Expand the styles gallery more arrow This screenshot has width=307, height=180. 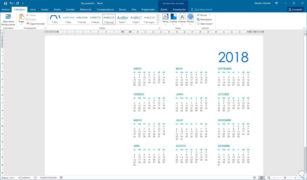pos(158,23)
